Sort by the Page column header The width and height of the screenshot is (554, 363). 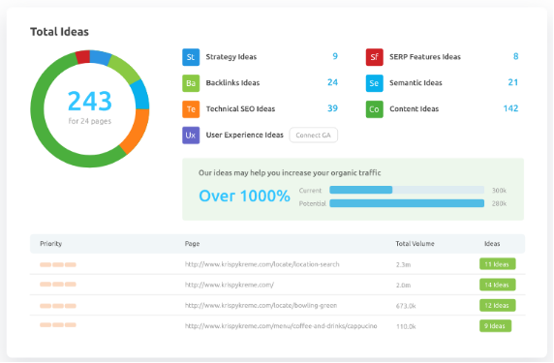tap(192, 244)
